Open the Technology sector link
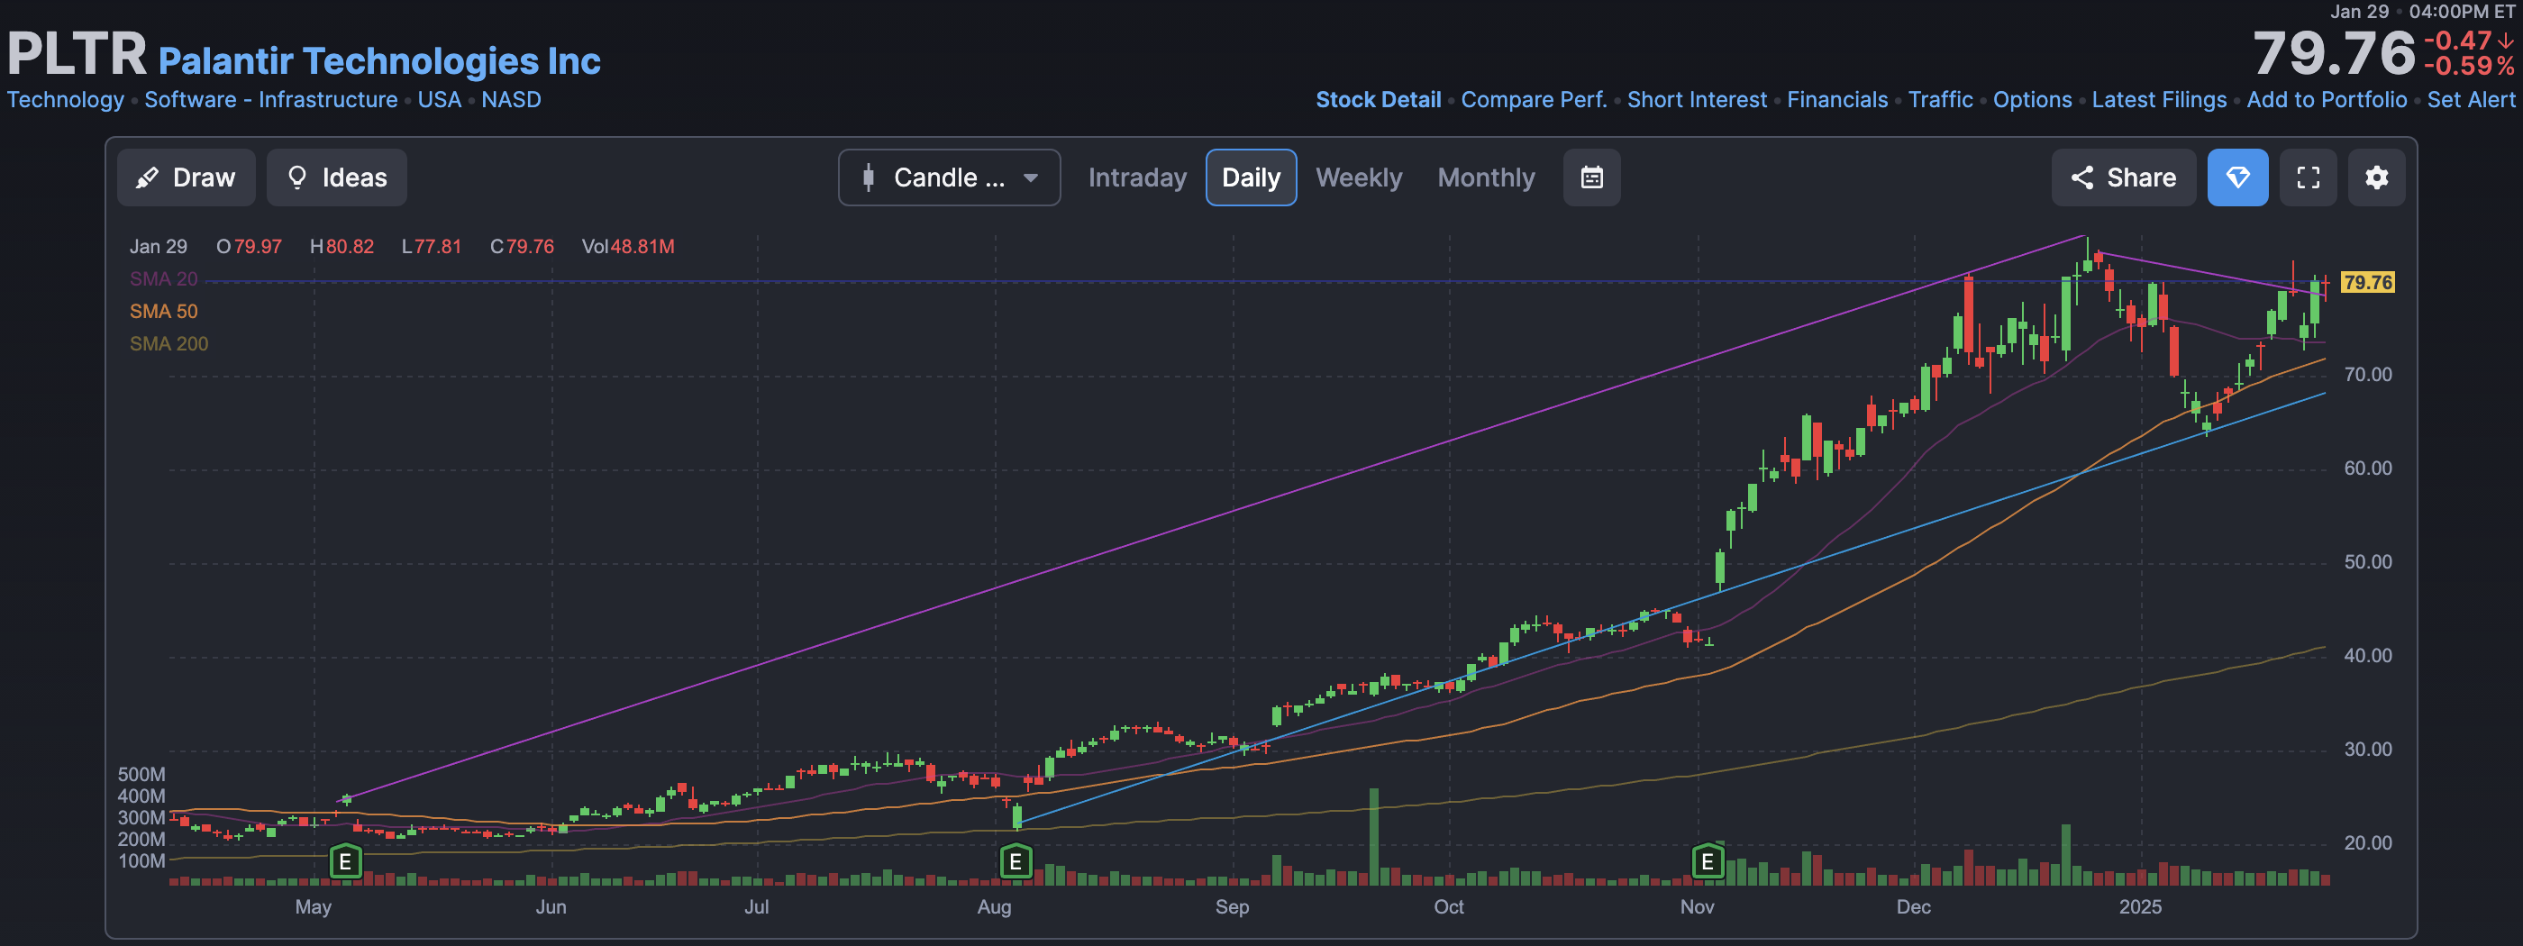Screen dimensions: 2523x946 (x=66, y=100)
